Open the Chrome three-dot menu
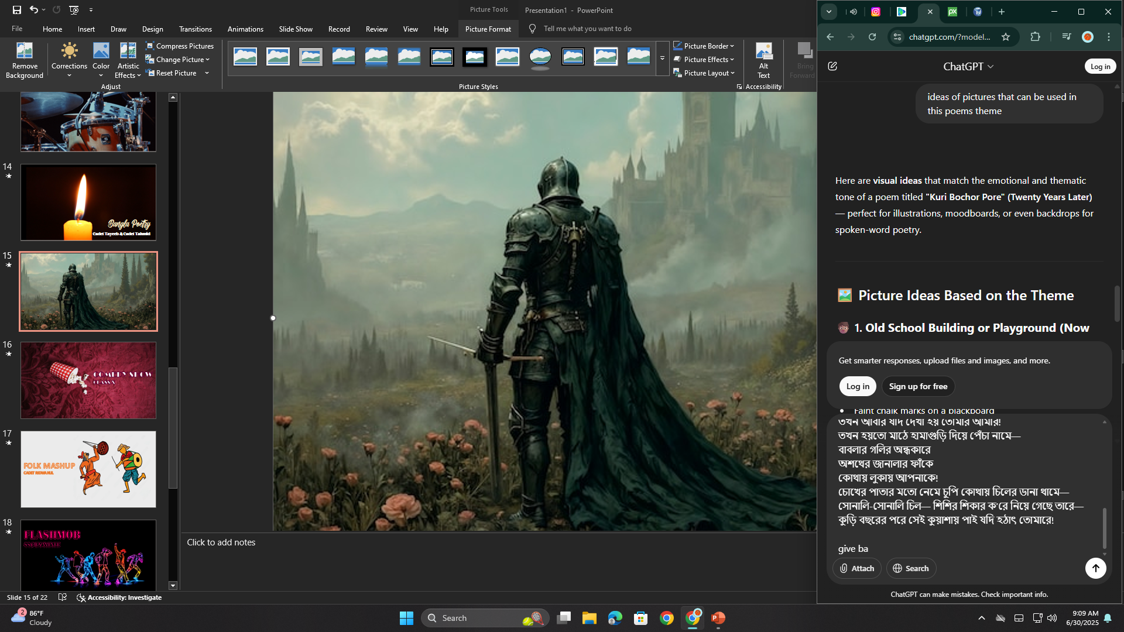 pyautogui.click(x=1109, y=37)
